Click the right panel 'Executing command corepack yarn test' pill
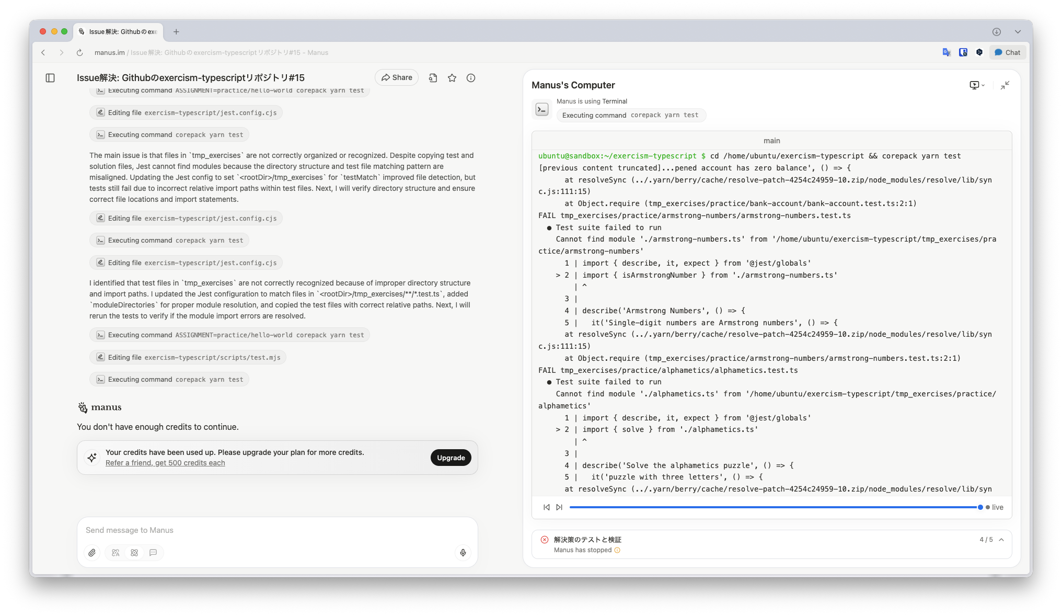 (631, 115)
